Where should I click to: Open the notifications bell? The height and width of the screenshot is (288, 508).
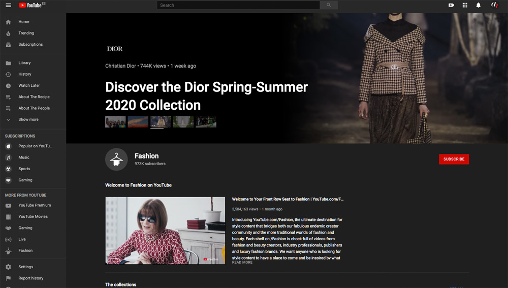tap(478, 5)
